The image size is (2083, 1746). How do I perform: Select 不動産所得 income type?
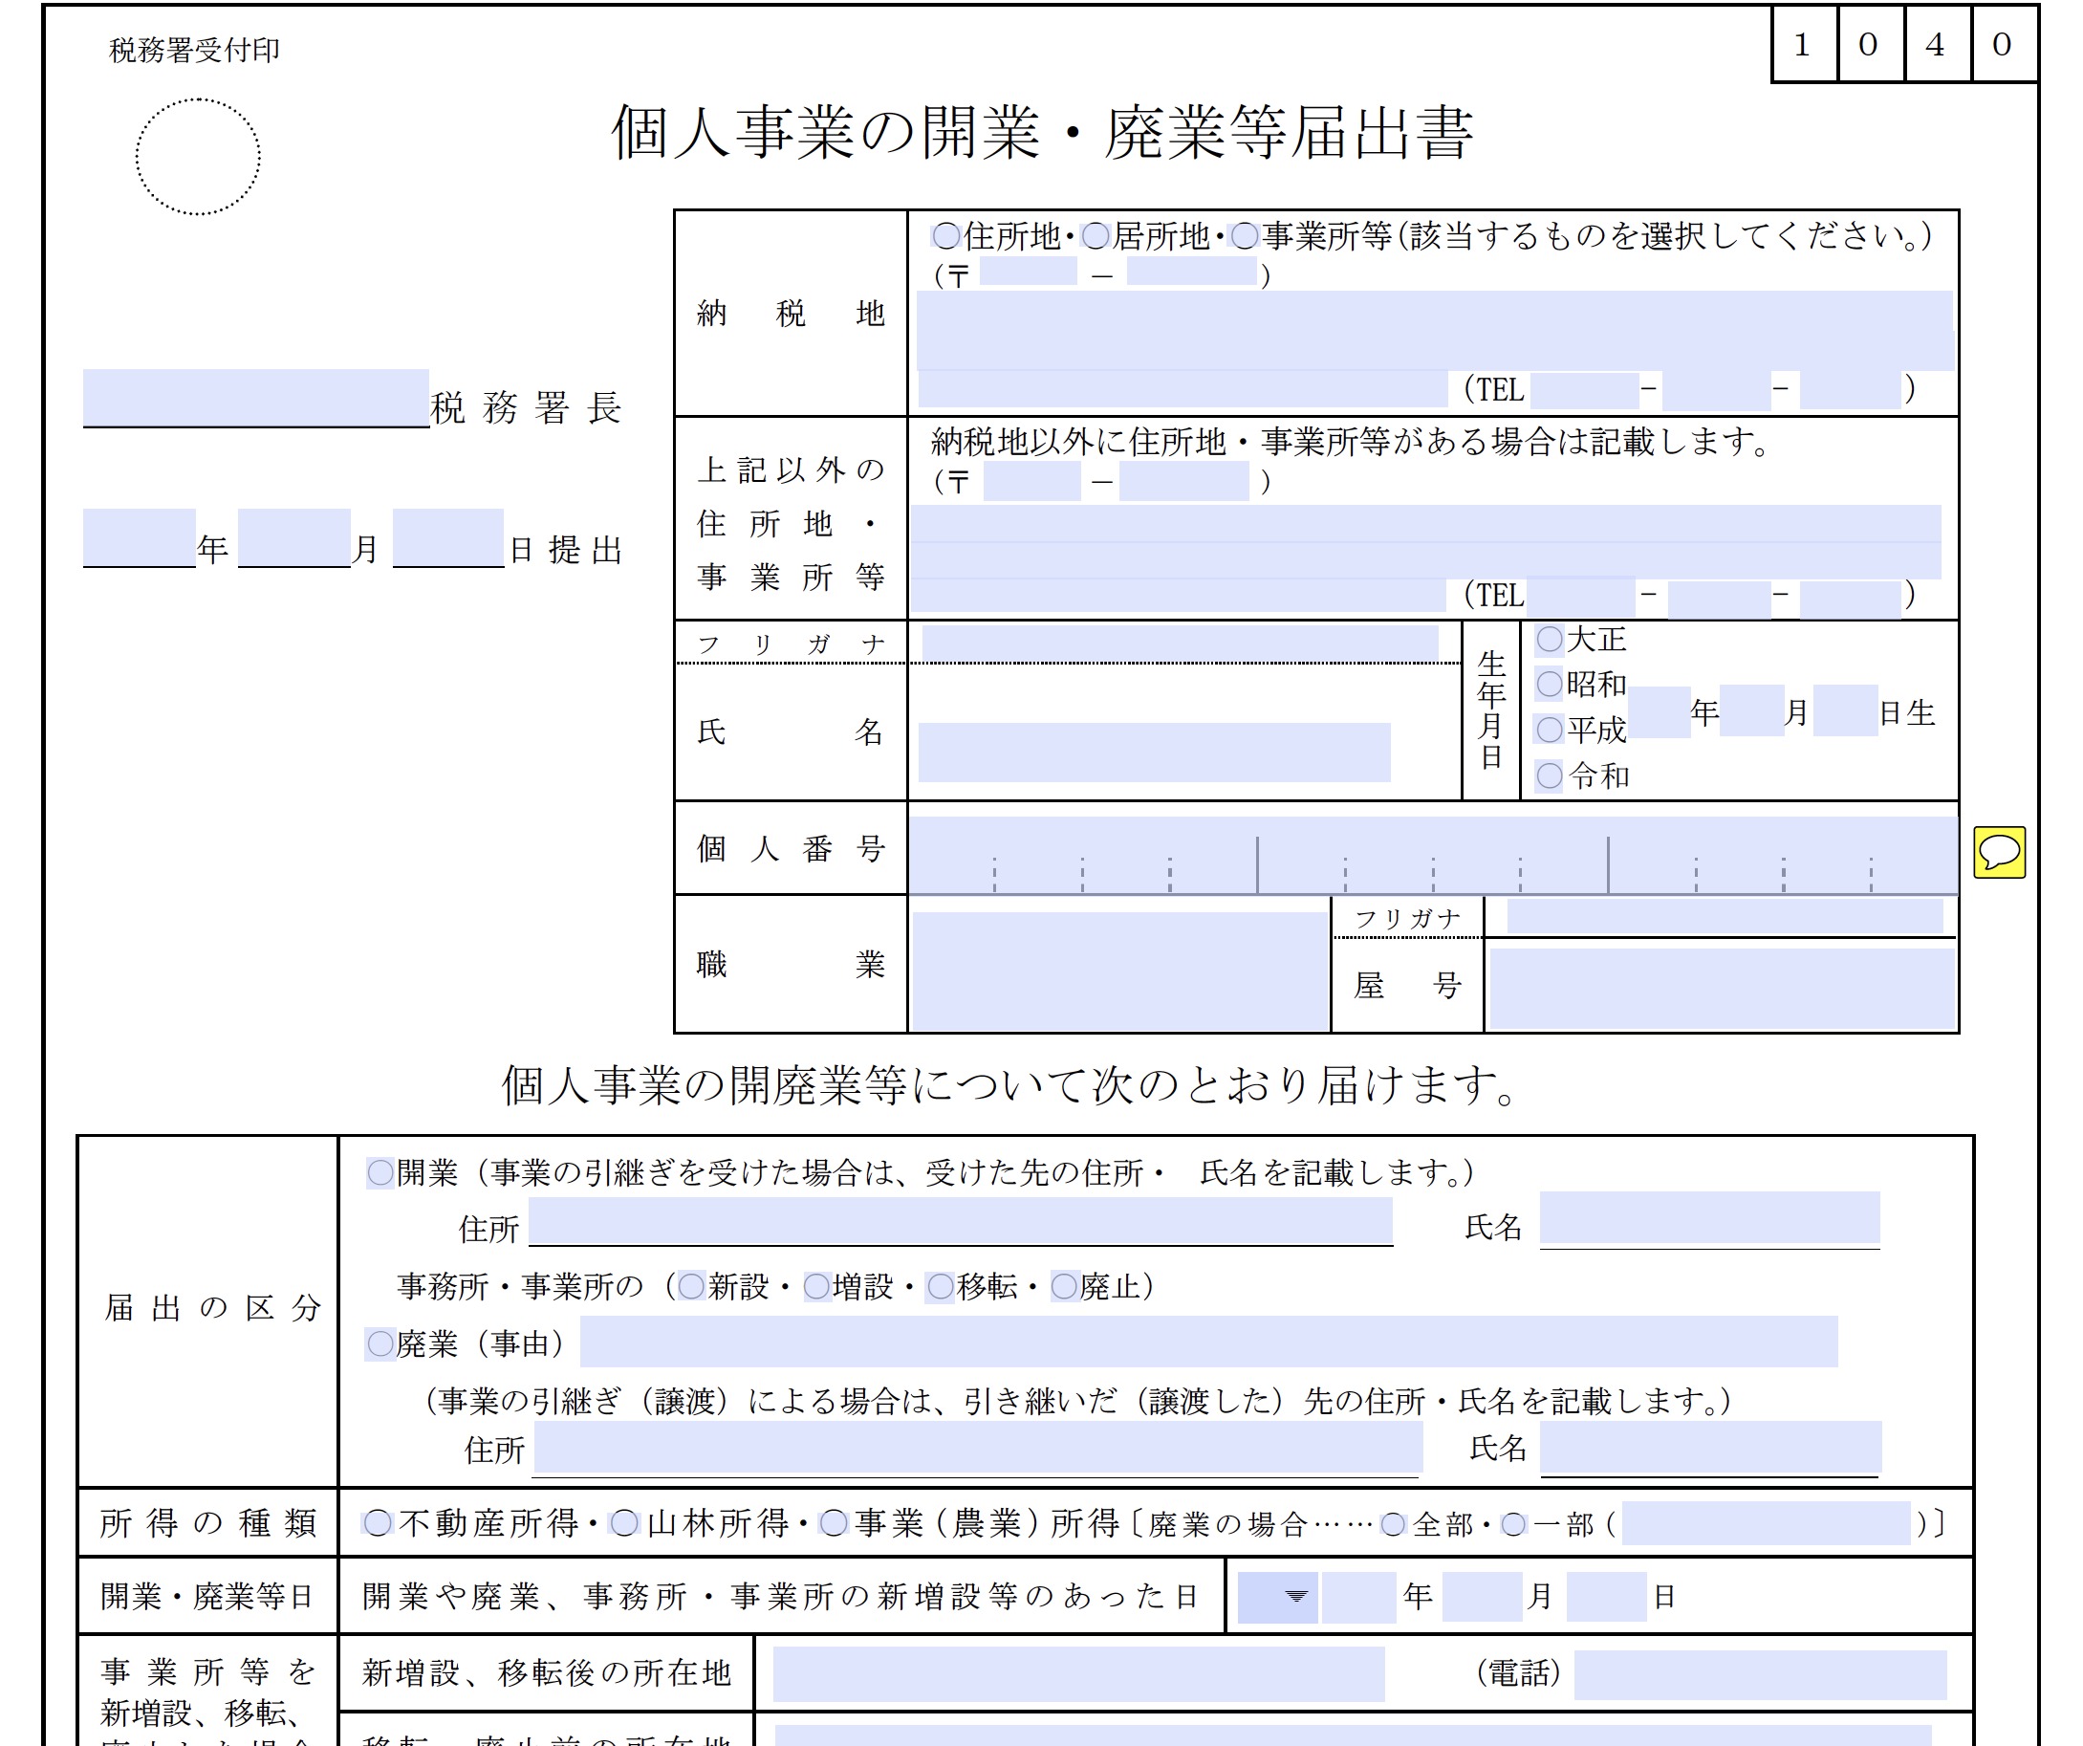[377, 1523]
